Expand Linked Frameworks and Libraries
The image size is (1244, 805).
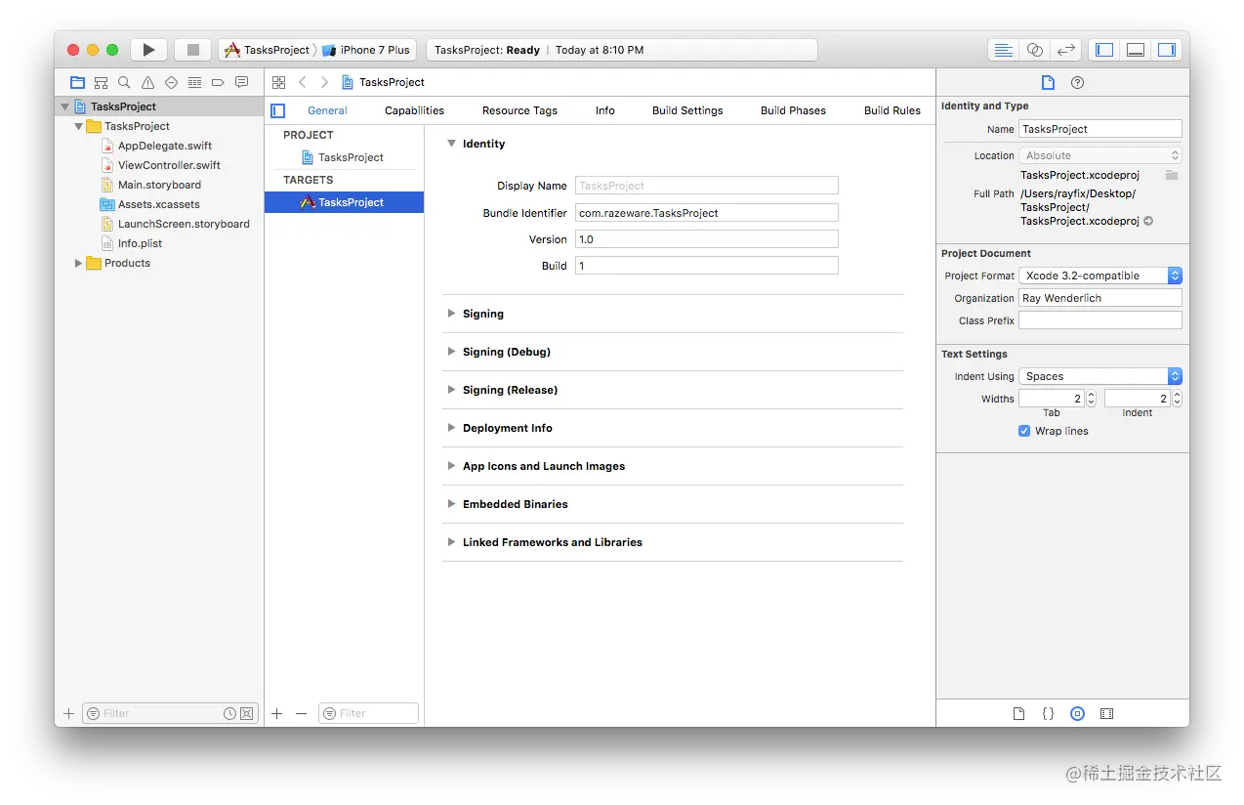pos(451,542)
